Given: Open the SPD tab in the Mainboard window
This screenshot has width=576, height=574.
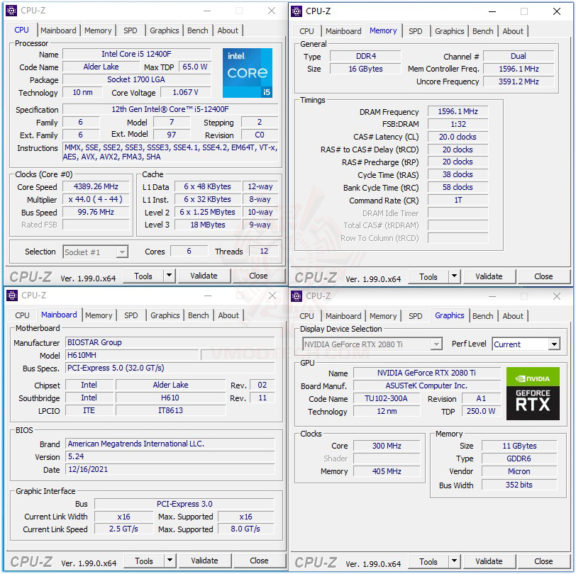Looking at the screenshot, I should tap(131, 315).
